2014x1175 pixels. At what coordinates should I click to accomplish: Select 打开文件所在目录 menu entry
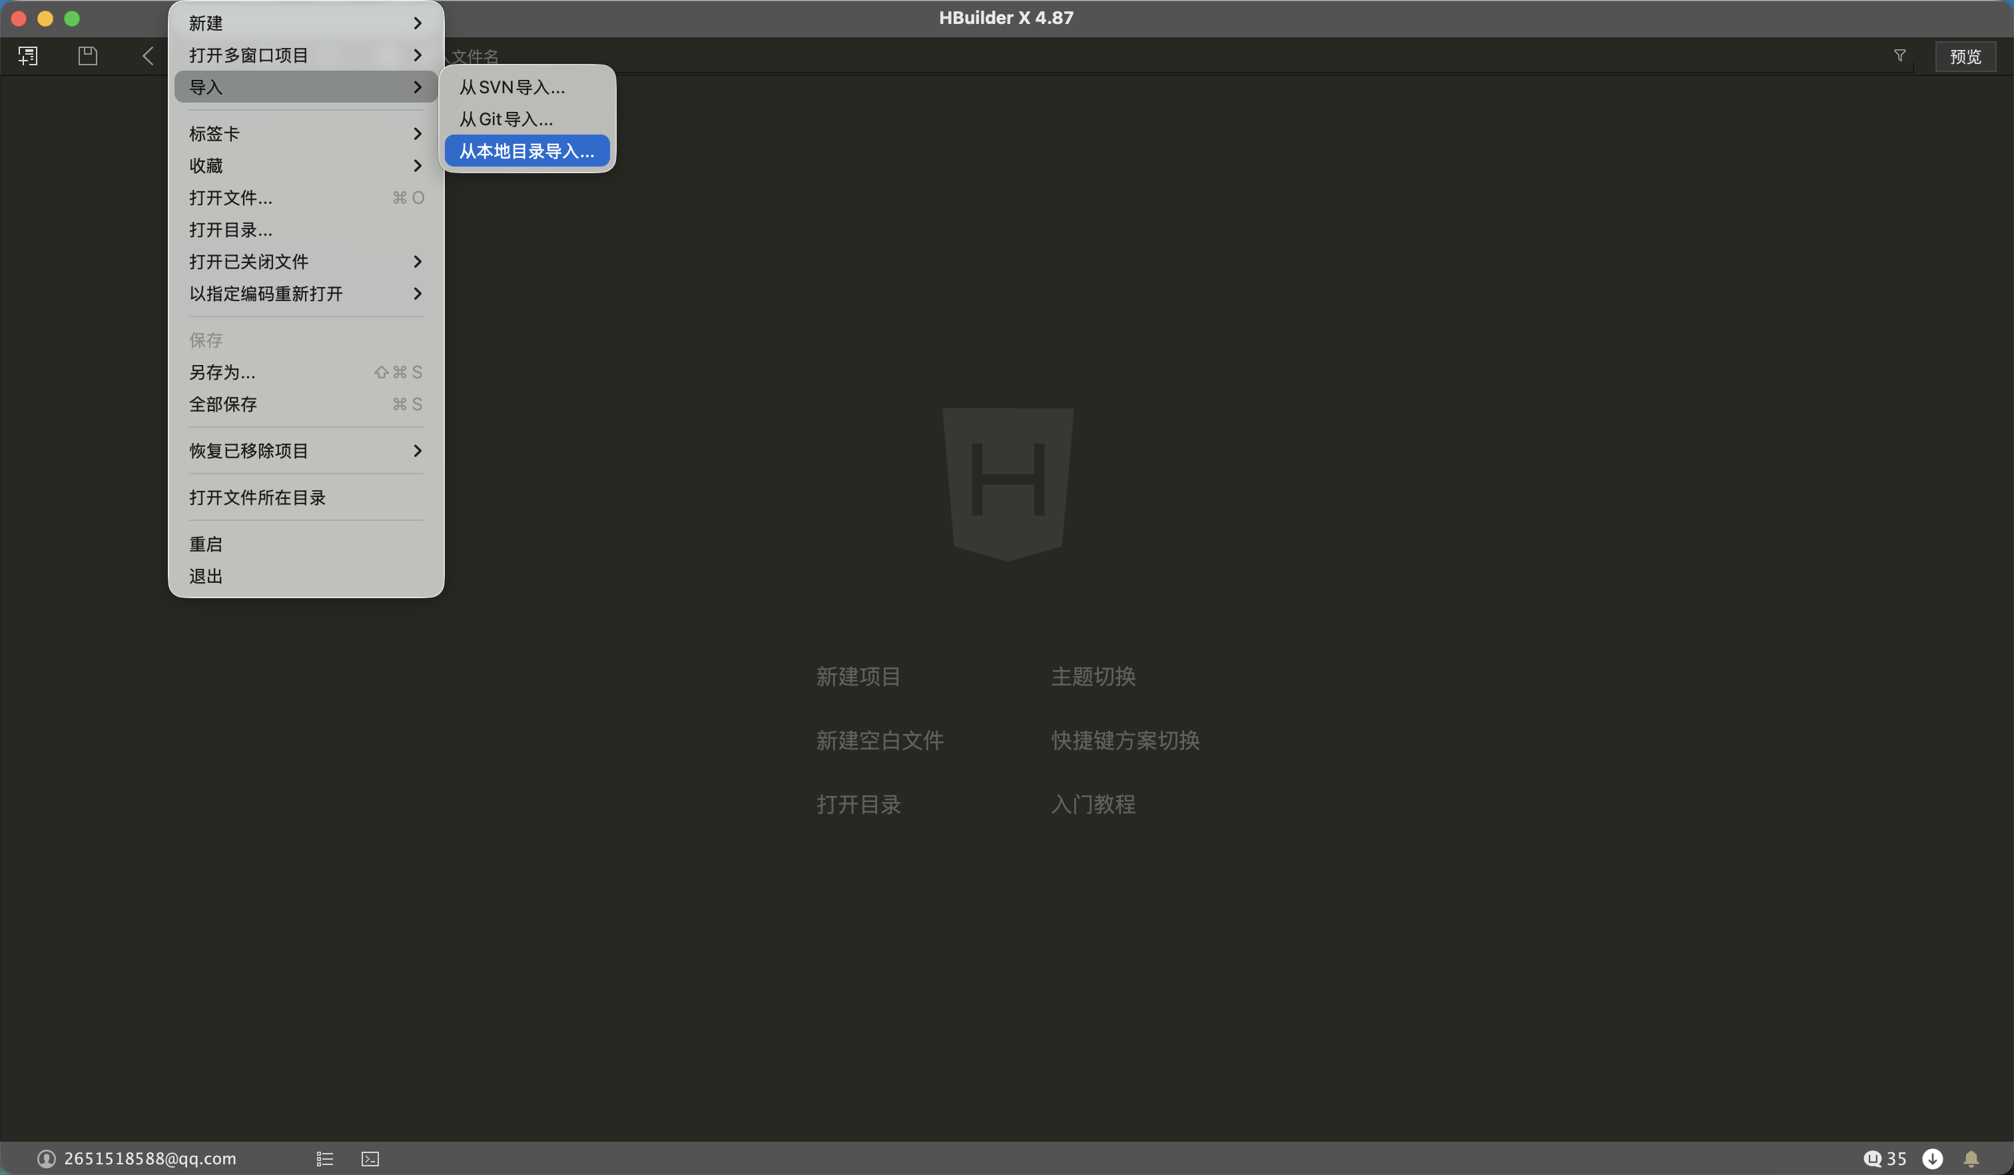click(257, 497)
